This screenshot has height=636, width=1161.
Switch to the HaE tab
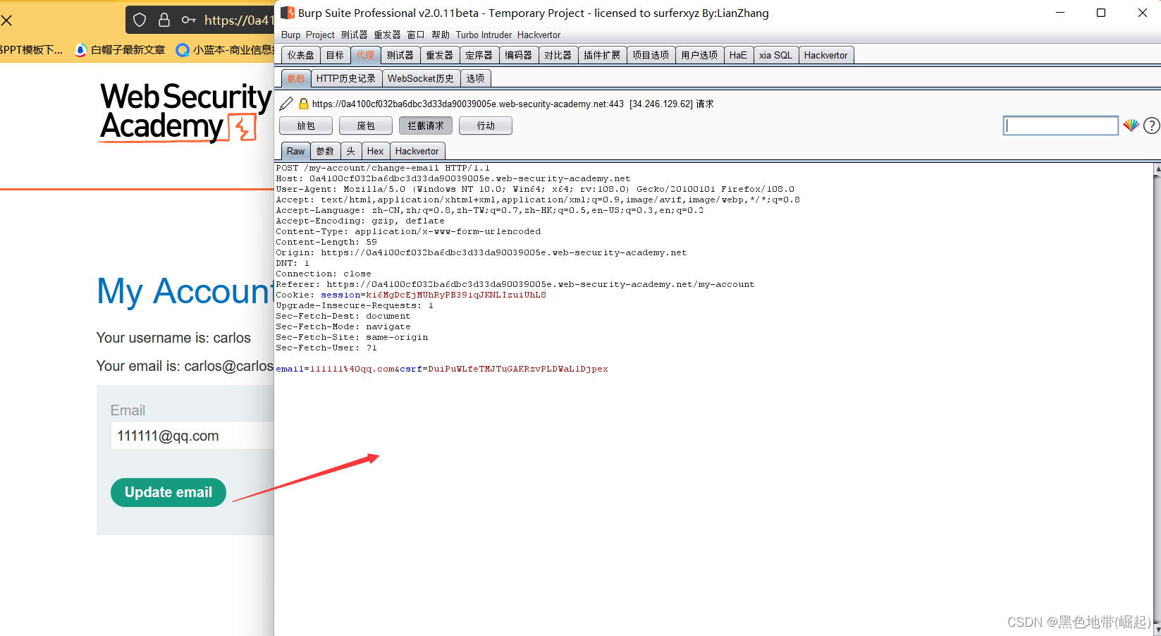click(738, 55)
